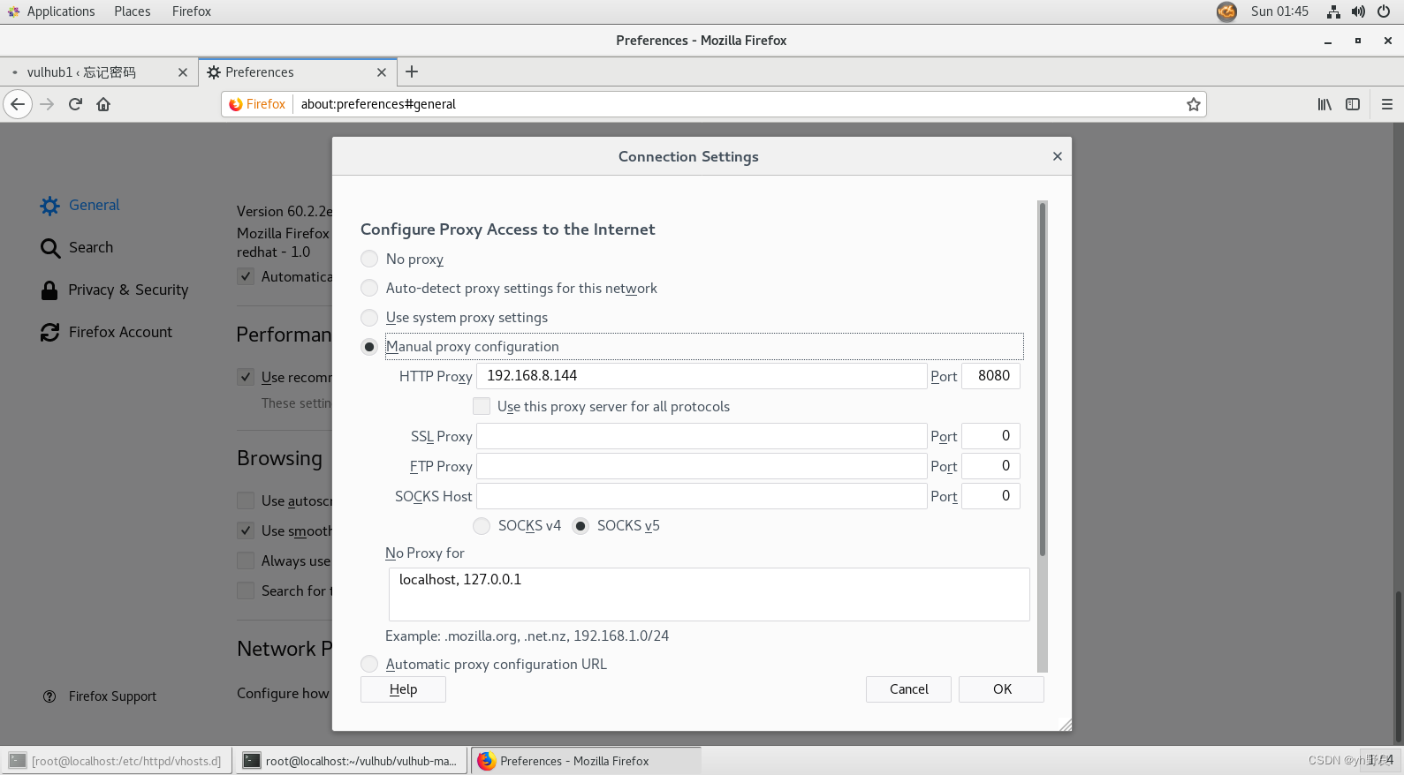The height and width of the screenshot is (775, 1404).
Task: Select Use system proxy settings
Action: pyautogui.click(x=369, y=317)
